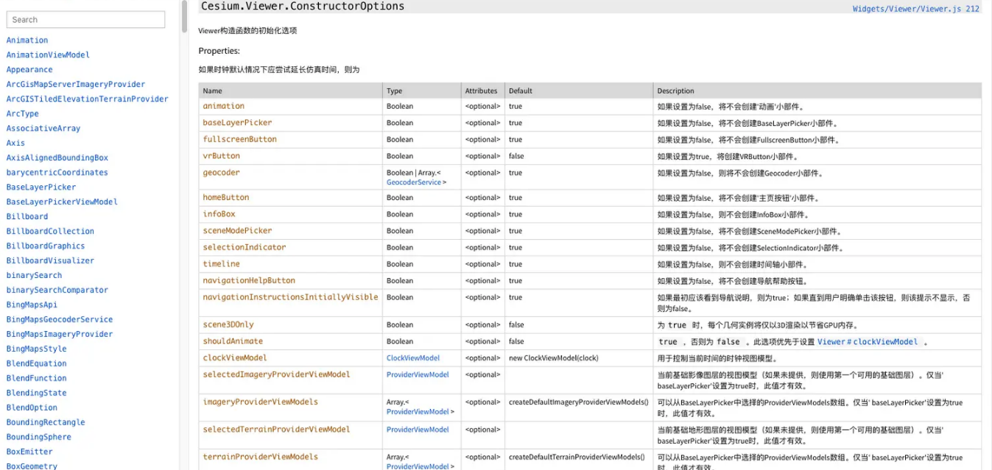Click the Axis sidebar link

(15, 143)
